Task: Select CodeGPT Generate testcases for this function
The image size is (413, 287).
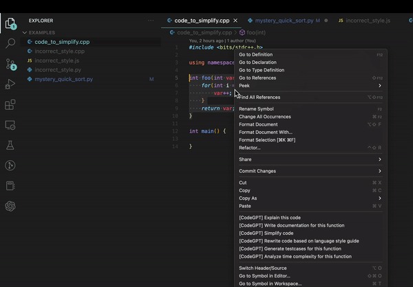Action: coord(310,249)
